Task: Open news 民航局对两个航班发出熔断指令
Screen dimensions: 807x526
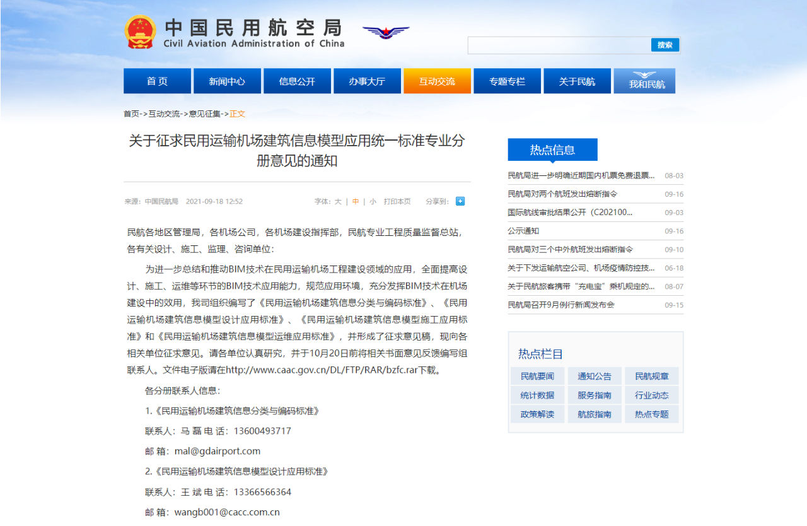Action: 562,194
